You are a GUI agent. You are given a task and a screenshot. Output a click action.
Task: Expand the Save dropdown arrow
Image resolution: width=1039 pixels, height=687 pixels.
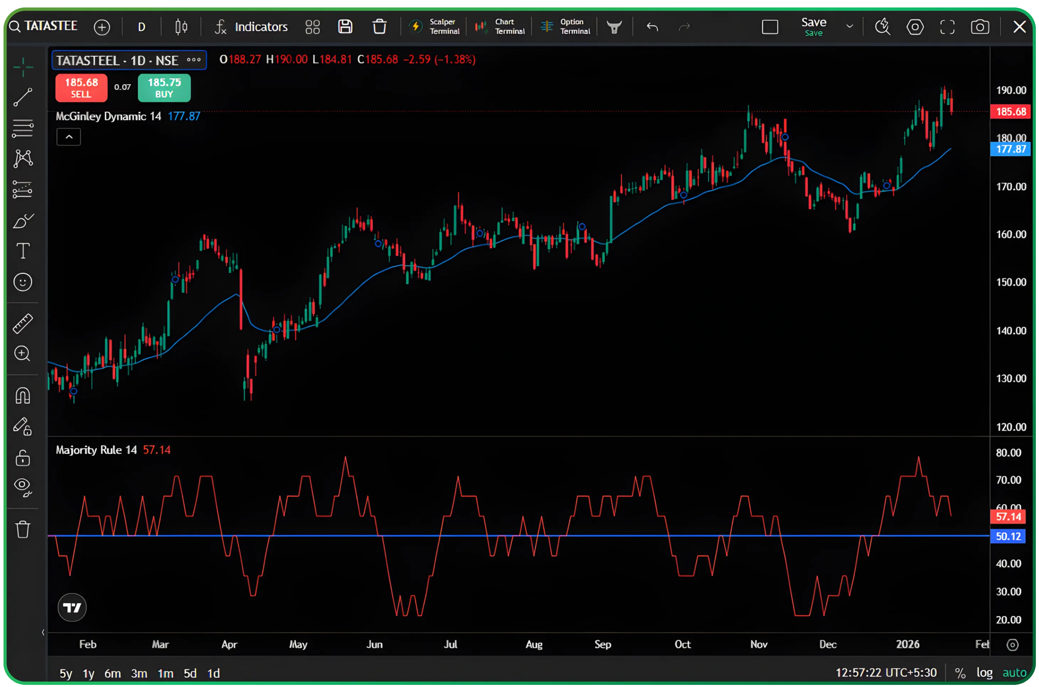click(850, 27)
